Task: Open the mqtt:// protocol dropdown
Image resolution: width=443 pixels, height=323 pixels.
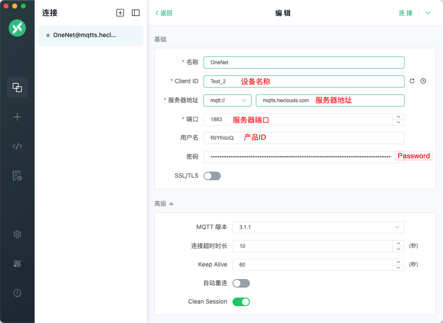Action: click(x=227, y=100)
